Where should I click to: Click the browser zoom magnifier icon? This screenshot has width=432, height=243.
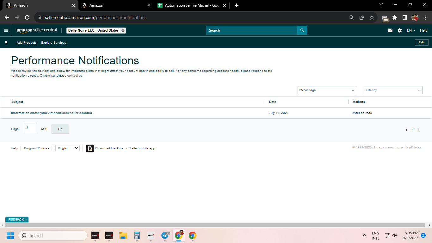point(352,17)
